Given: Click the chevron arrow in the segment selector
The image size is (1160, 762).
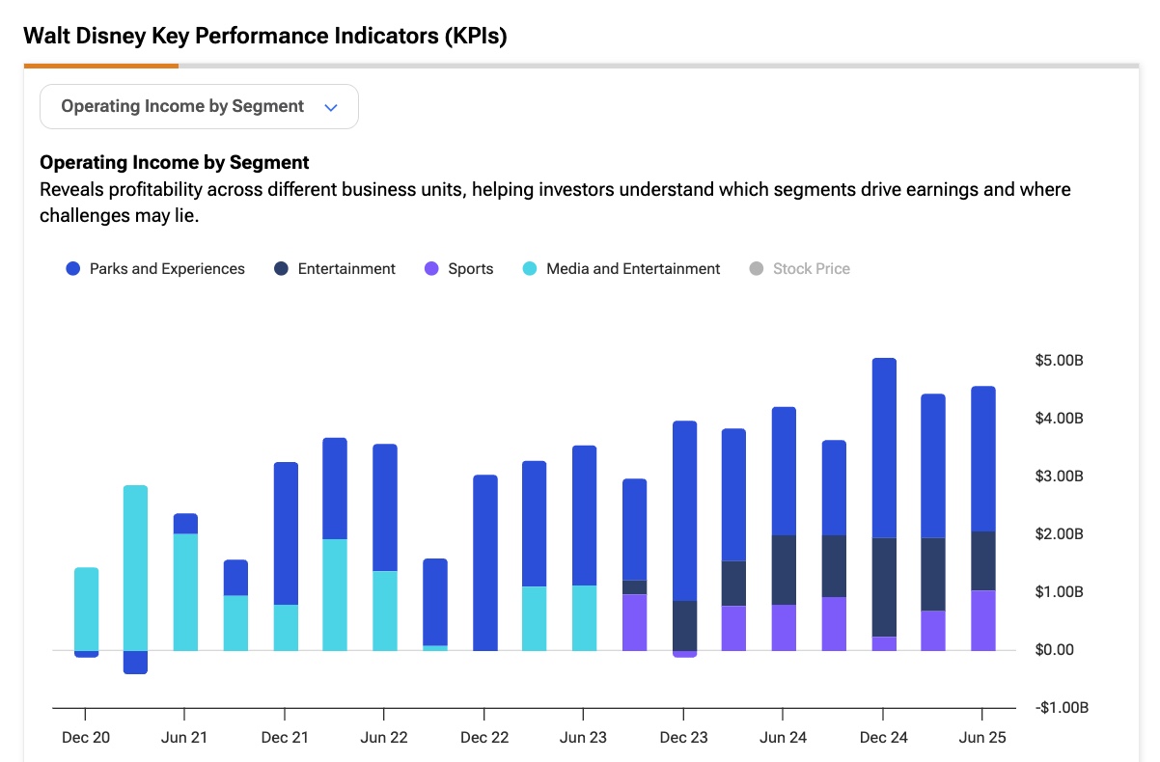Looking at the screenshot, I should (331, 107).
